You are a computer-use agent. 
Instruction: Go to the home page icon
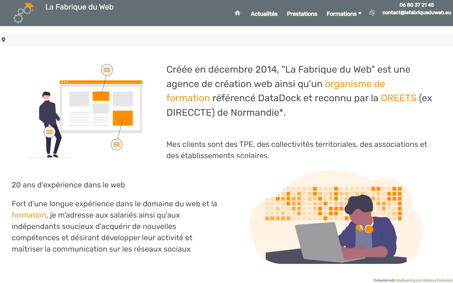(238, 13)
